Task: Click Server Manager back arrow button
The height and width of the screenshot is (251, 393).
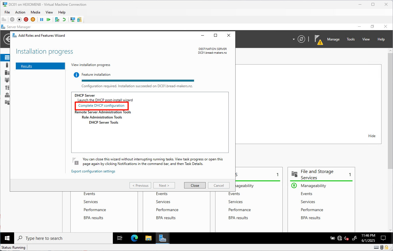Action: coord(7,39)
